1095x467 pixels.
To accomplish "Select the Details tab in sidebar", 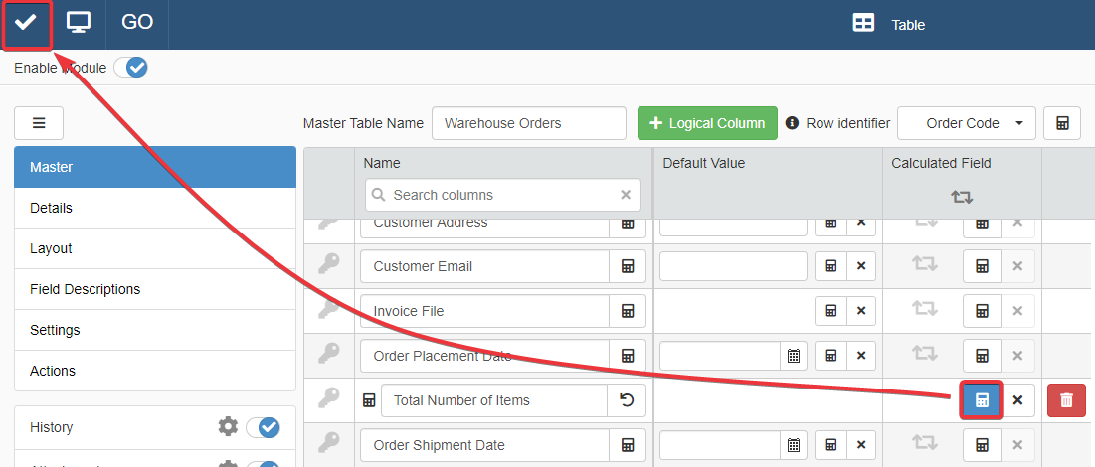I will click(154, 208).
